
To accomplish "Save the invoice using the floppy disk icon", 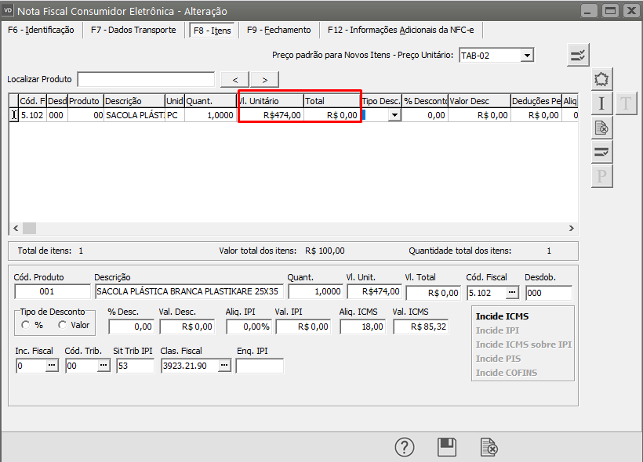I will coord(446,447).
